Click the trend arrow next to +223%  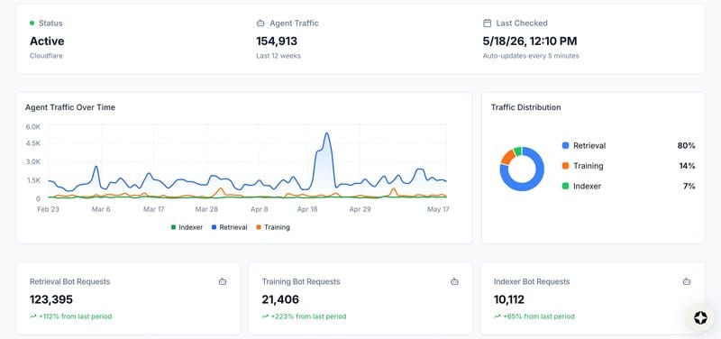pos(265,316)
